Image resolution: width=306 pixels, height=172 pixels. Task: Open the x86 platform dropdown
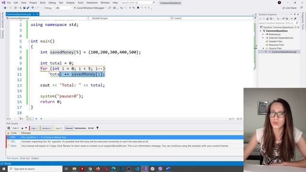coord(64,8)
